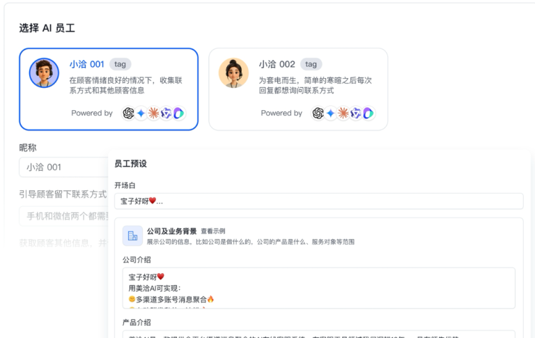Click the 公司及业务背景 section title
This screenshot has height=338, width=535.
pos(171,231)
